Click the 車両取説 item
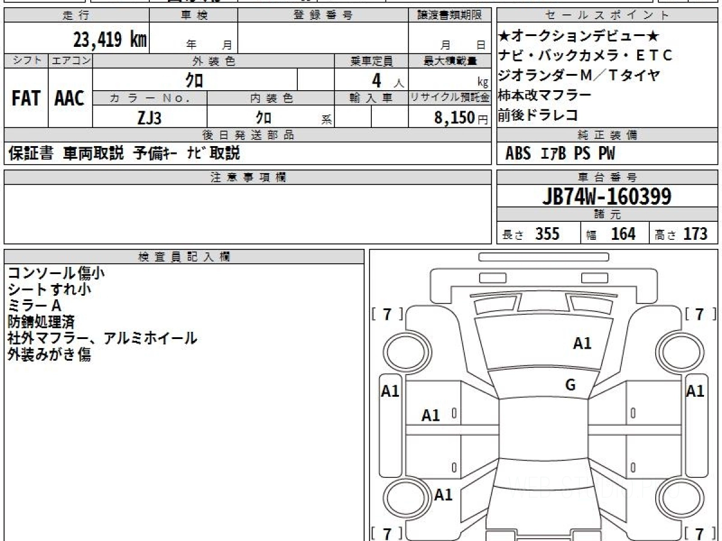722x541 pixels. [x=93, y=153]
